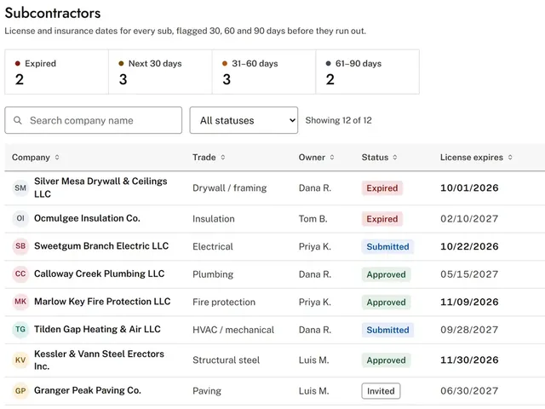This screenshot has height=409, width=545.
Task: Click license date 05/15/2027
Action: [x=469, y=274]
